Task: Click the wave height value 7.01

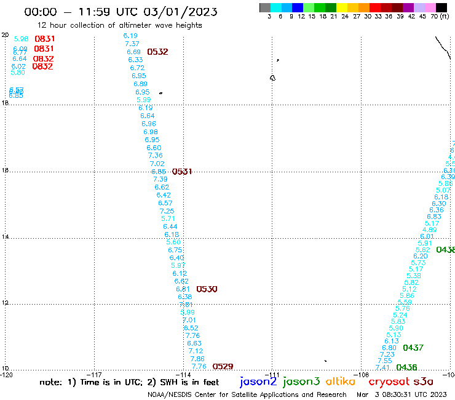Action: click(x=189, y=321)
